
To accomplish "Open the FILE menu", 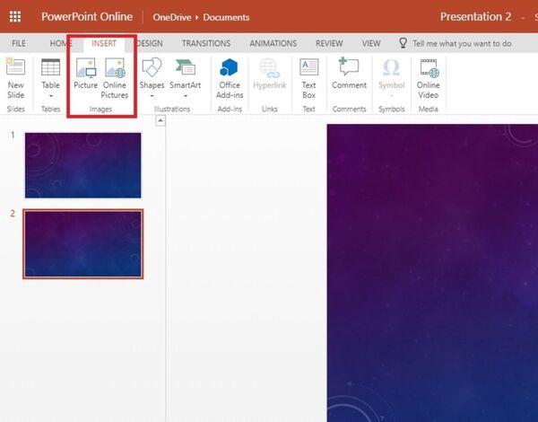I will point(18,43).
